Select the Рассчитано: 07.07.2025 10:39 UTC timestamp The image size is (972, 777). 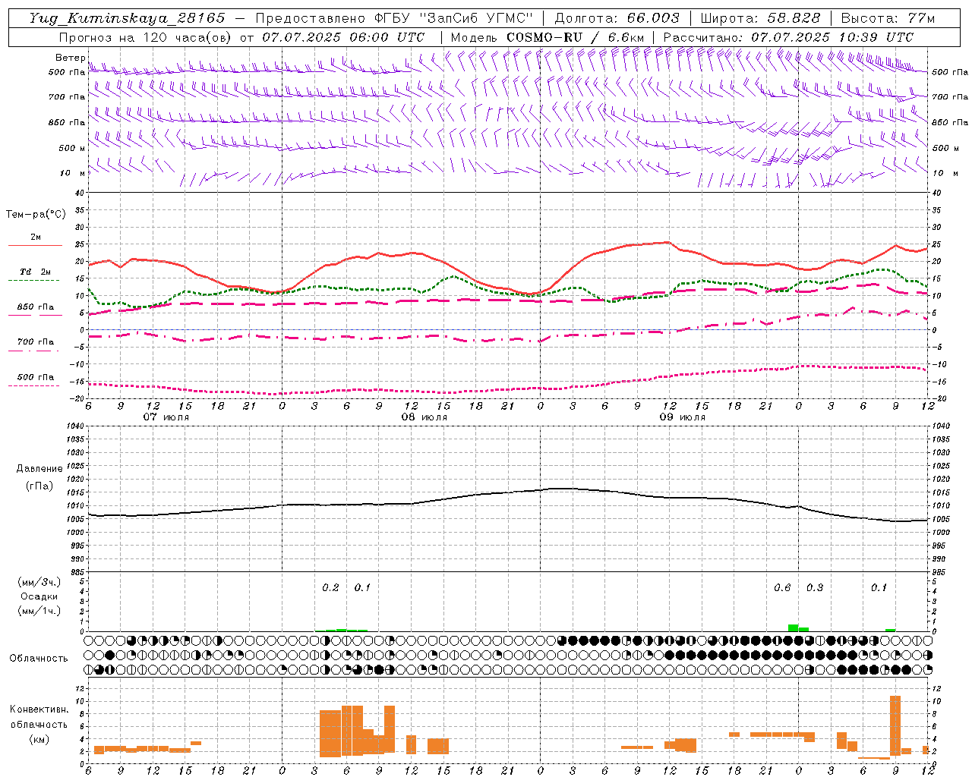point(788,37)
